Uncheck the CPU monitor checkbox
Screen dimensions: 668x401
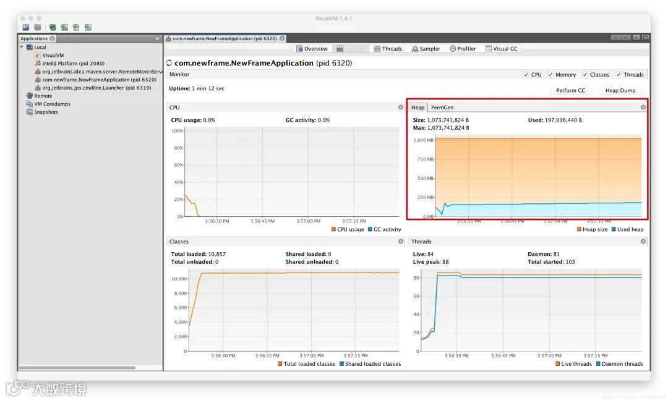[x=526, y=75]
